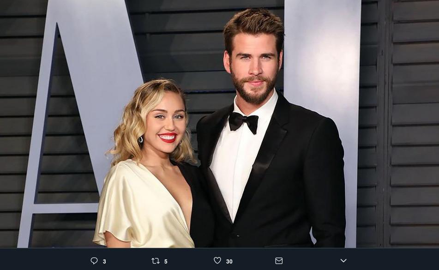Like the tweet with the heart icon
This screenshot has height=270, width=439.
click(217, 260)
